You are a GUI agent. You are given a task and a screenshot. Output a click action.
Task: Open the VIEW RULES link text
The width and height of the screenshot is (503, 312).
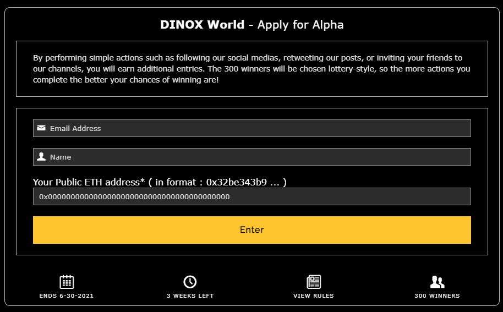point(314,295)
